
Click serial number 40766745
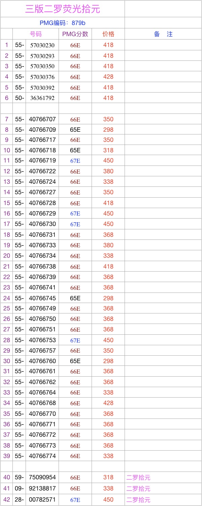pos(42,298)
